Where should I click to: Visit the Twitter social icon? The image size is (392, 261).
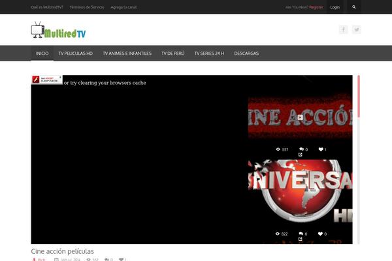(357, 29)
